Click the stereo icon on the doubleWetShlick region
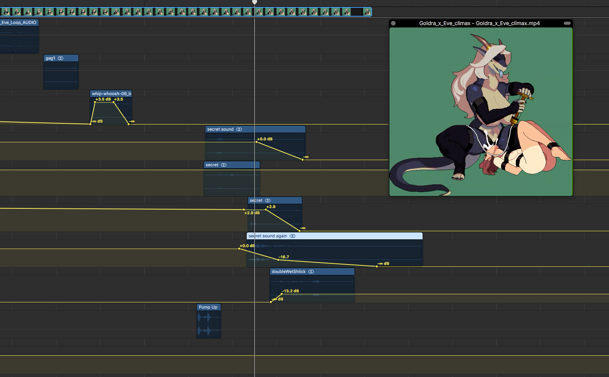The height and width of the screenshot is (377, 609). click(311, 272)
